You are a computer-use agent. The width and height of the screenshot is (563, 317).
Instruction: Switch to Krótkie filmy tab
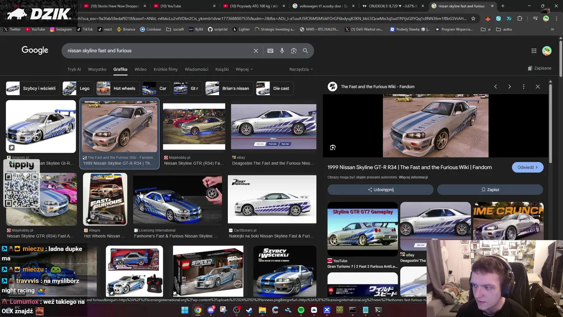pos(165,69)
